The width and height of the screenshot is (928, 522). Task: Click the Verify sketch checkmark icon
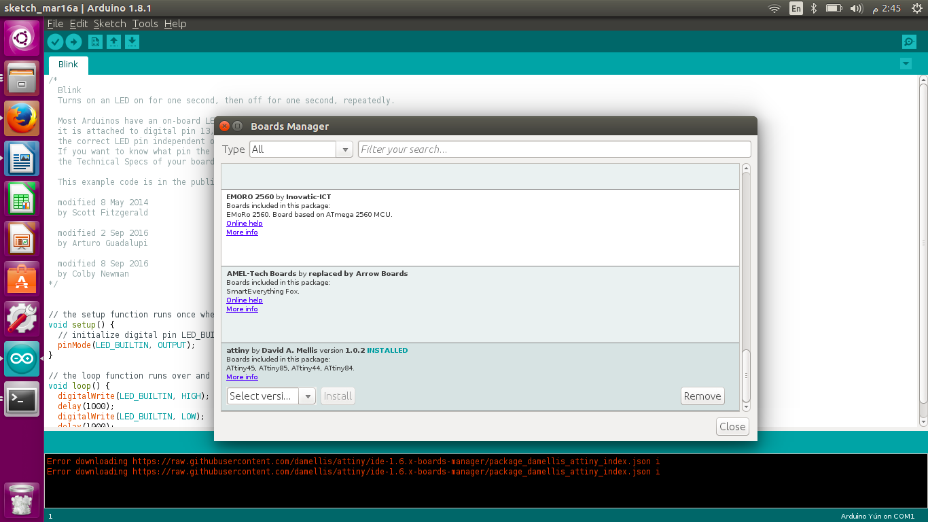(x=56, y=42)
